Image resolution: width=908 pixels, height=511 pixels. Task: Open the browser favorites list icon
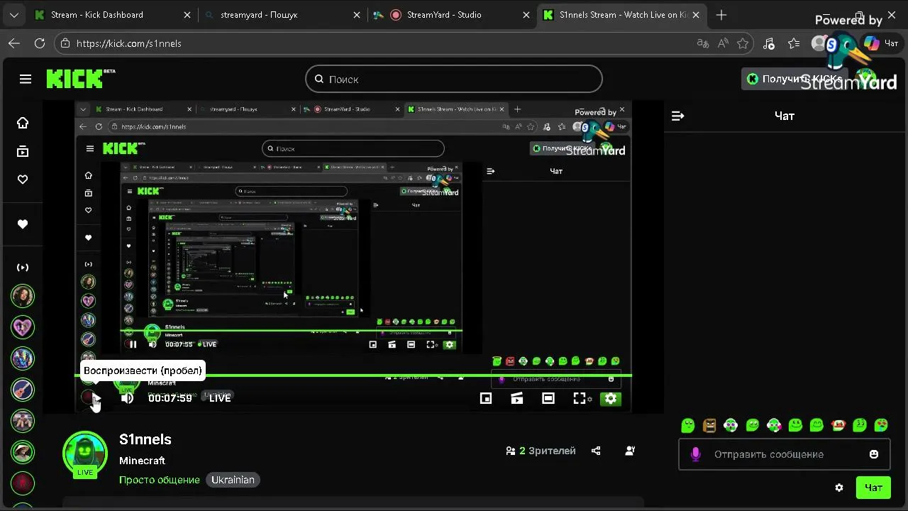click(x=794, y=43)
